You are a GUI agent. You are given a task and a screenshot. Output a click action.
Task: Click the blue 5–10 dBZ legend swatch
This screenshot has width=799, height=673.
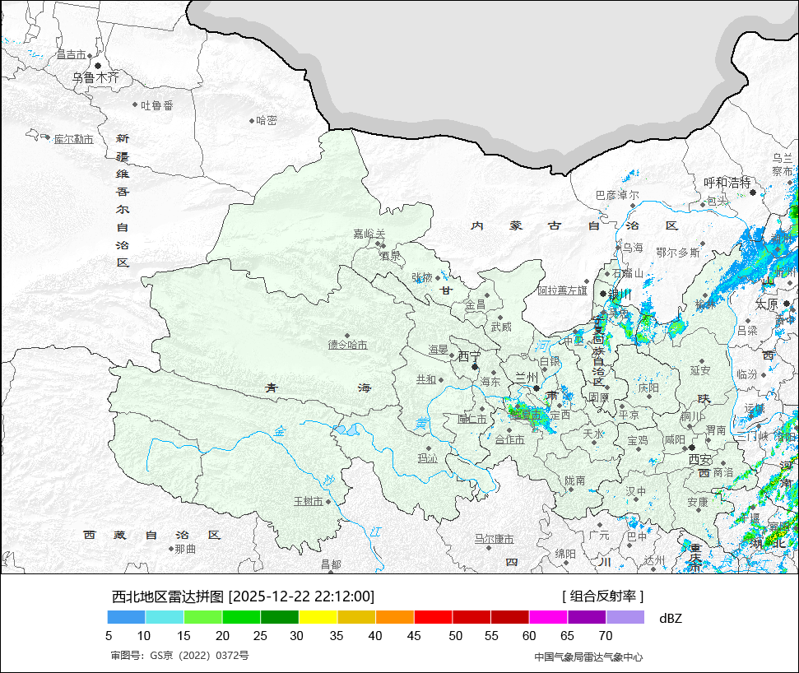(x=127, y=618)
